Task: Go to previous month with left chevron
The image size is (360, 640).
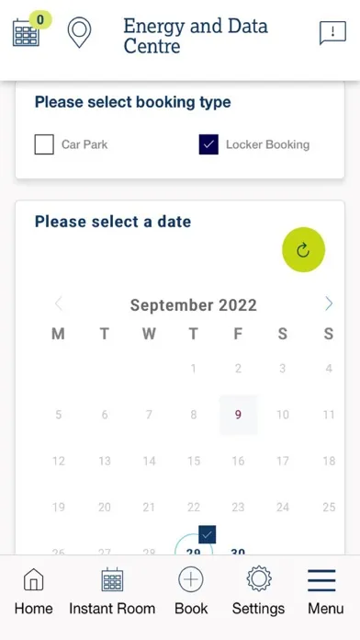Action: [x=59, y=304]
